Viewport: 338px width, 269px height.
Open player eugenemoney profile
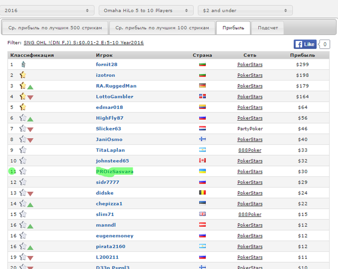(x=115, y=236)
